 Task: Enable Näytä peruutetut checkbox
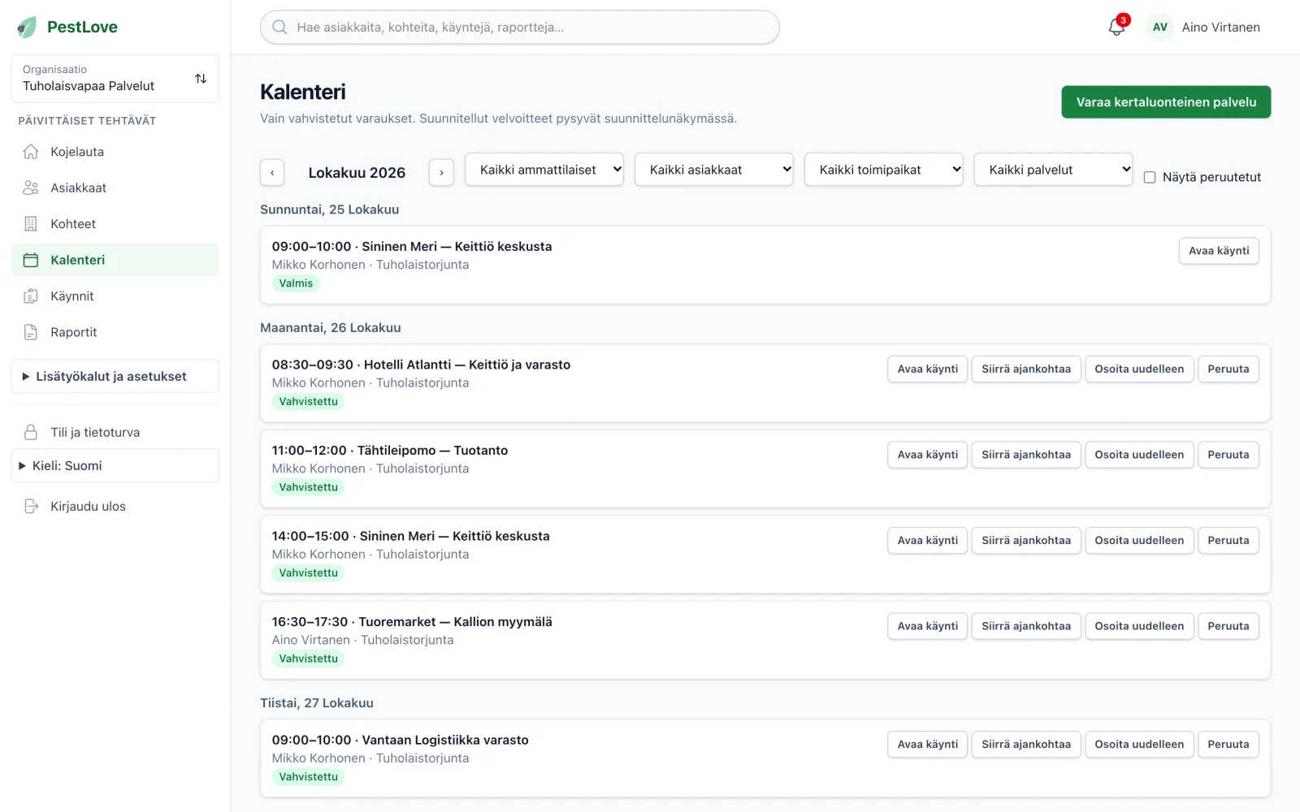coord(1150,177)
